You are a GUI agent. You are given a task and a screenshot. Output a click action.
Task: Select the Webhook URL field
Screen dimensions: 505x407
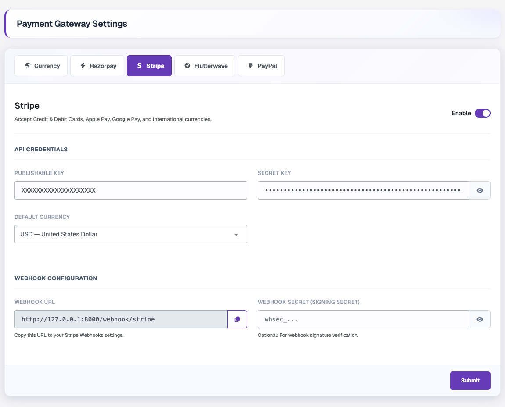(121, 319)
